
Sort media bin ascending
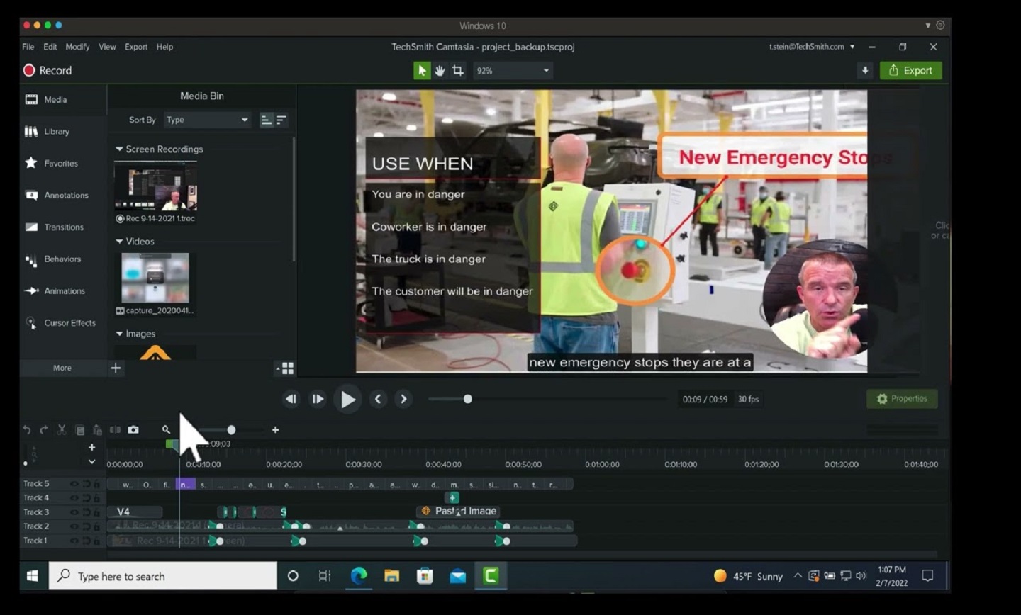(x=267, y=120)
